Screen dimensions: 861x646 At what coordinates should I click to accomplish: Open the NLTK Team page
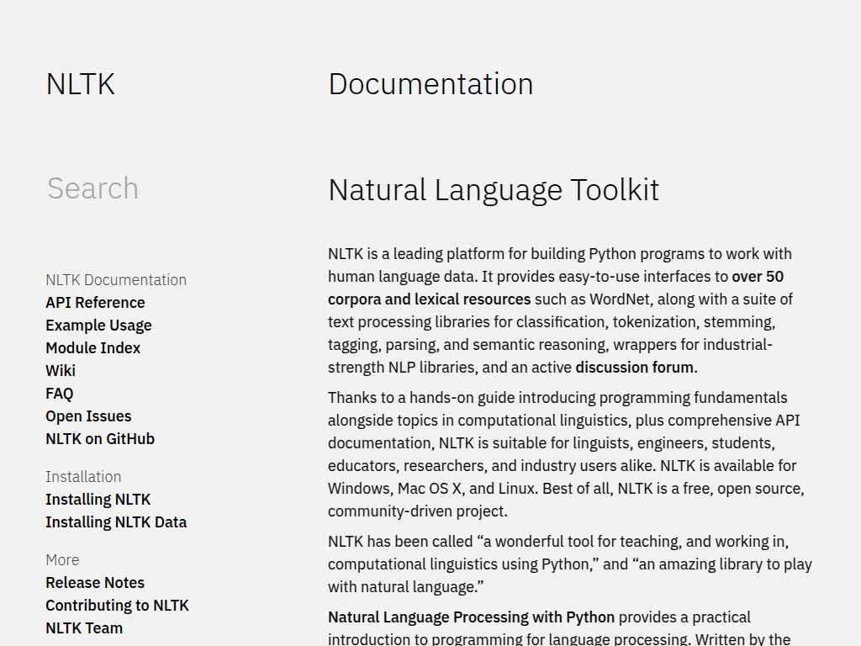tap(84, 627)
